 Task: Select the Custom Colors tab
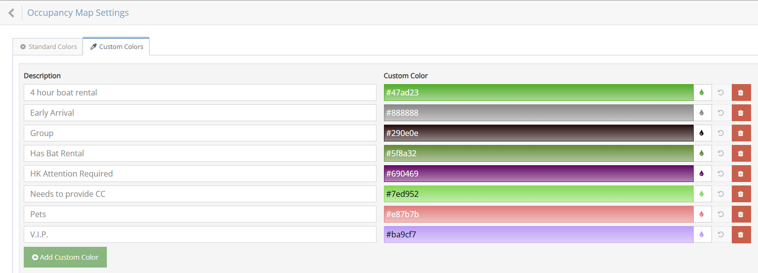point(116,46)
